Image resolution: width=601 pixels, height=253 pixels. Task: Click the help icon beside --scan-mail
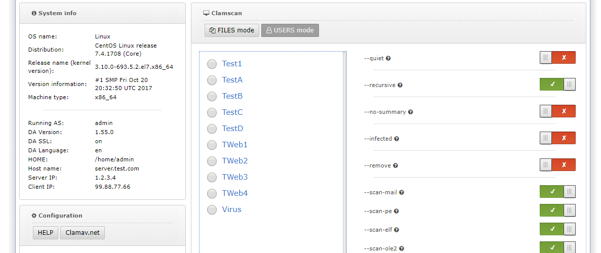click(402, 193)
